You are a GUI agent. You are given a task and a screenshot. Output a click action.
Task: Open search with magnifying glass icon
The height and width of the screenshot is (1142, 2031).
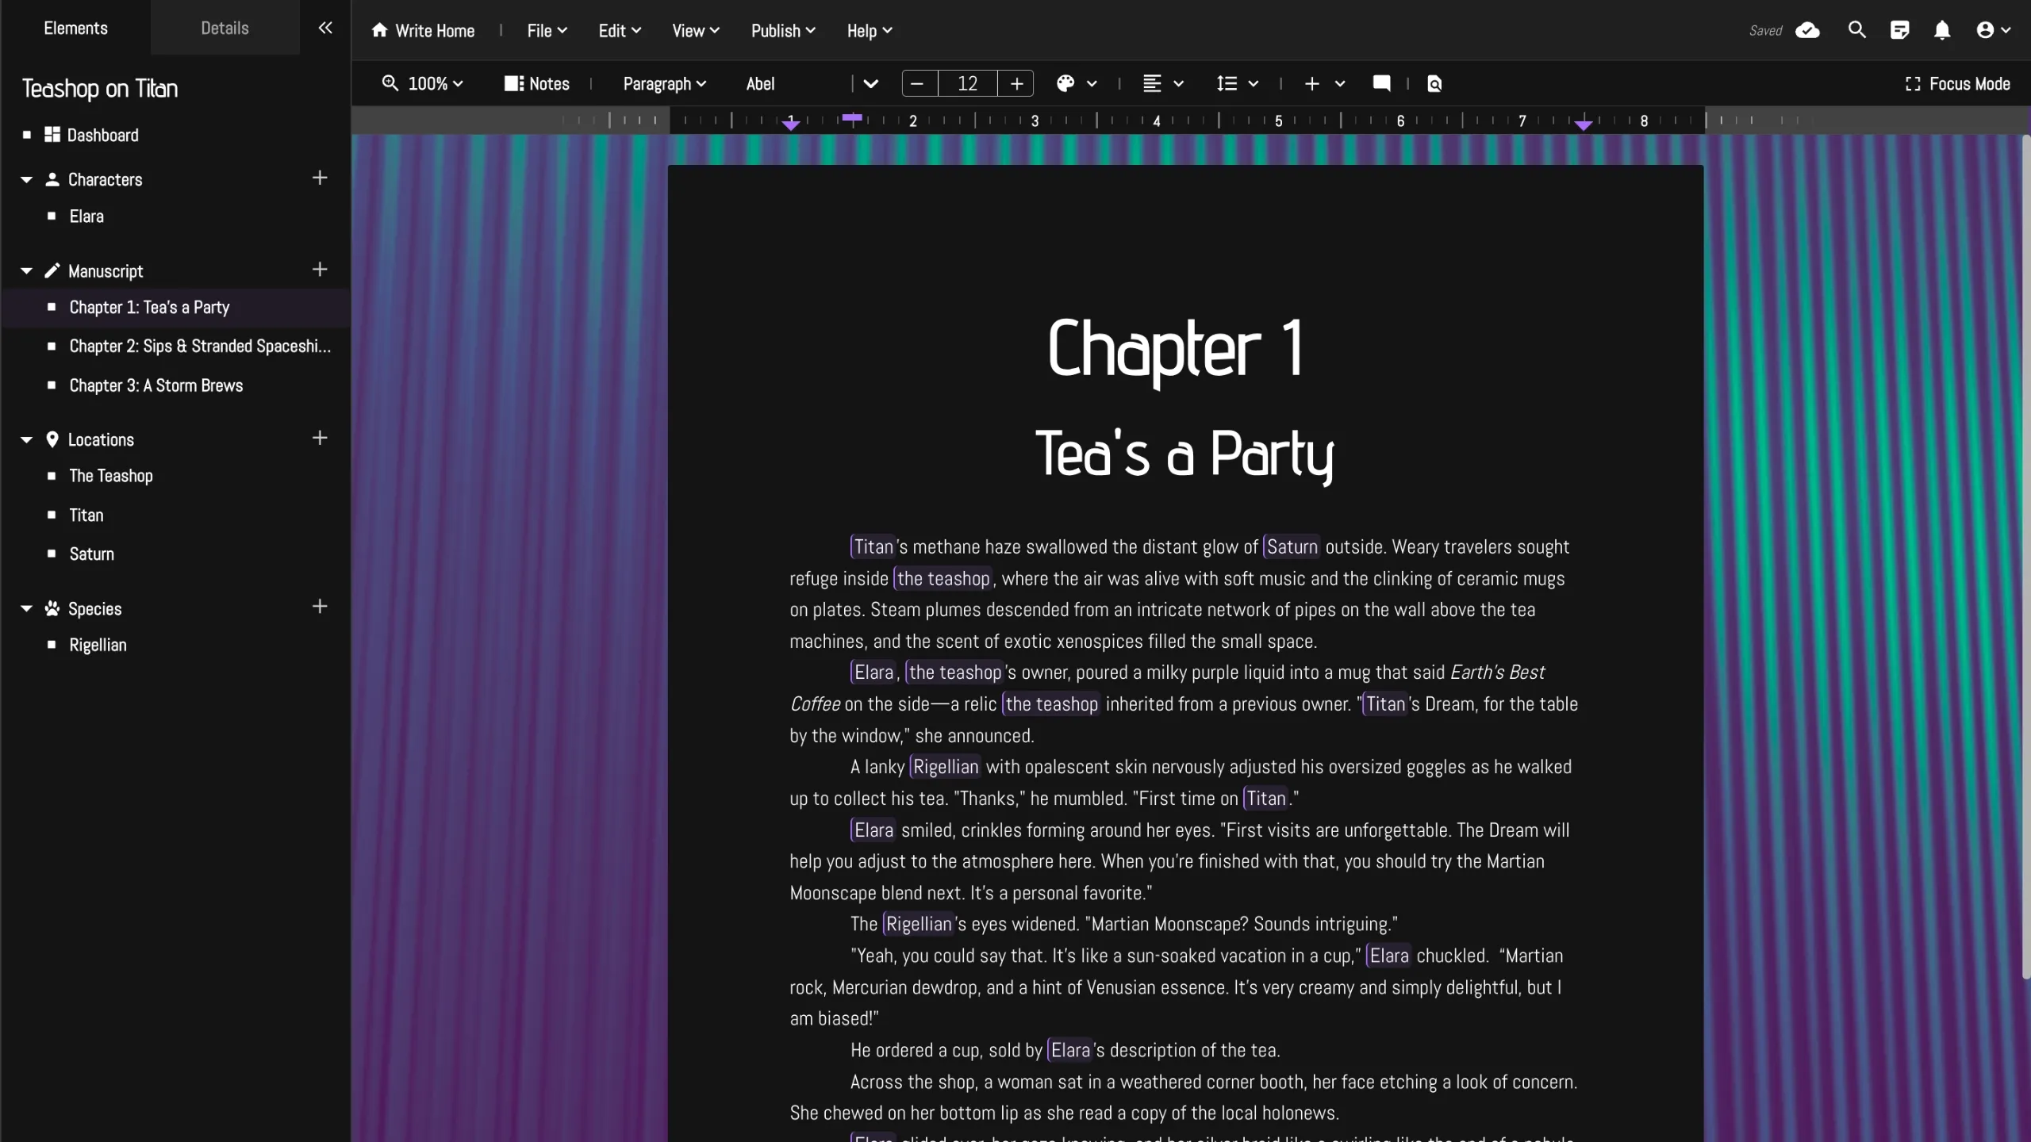(1856, 30)
